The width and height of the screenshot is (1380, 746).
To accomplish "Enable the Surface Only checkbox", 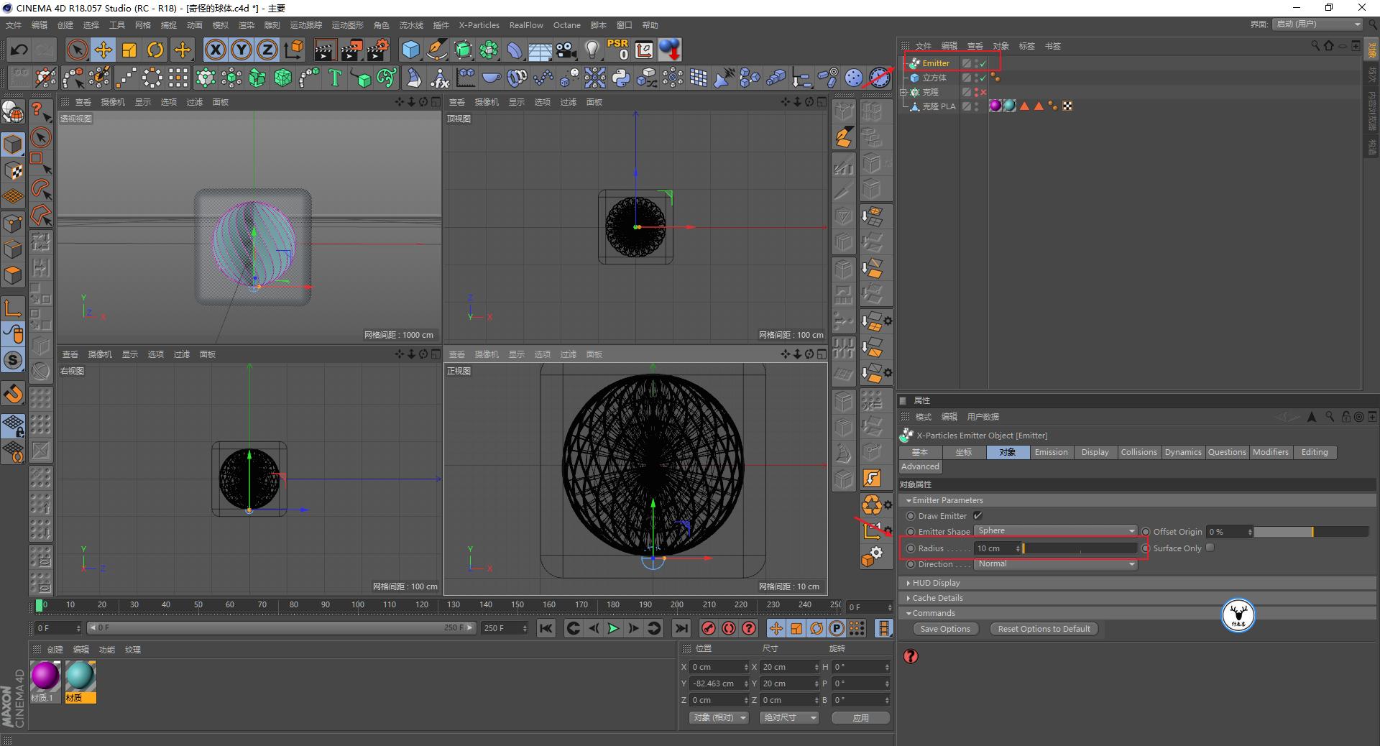I will point(1210,548).
